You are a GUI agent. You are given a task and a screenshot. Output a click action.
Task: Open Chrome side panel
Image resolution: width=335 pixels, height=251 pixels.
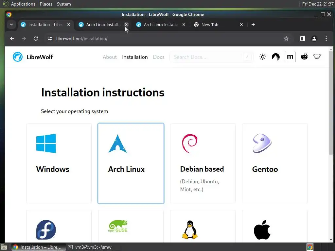point(303,39)
